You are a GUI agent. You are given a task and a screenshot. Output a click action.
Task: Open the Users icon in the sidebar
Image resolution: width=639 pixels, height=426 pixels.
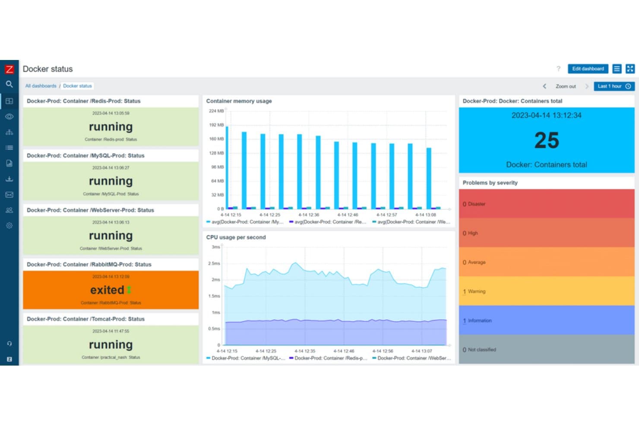click(x=9, y=210)
